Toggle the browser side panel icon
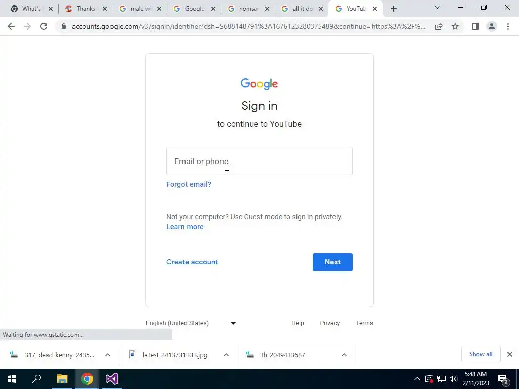519x389 pixels. click(475, 26)
